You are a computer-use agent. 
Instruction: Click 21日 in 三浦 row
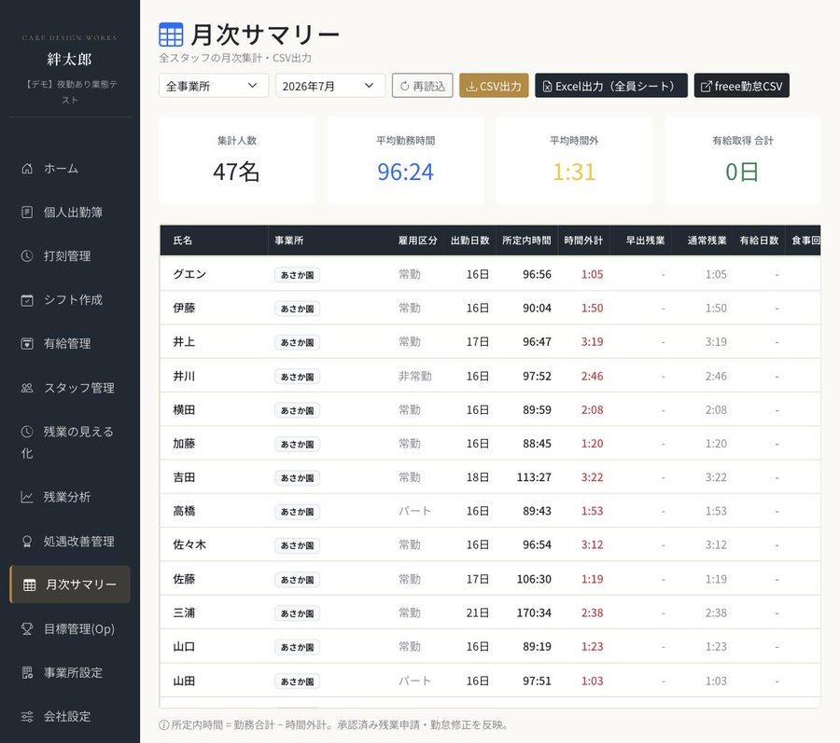coord(477,613)
